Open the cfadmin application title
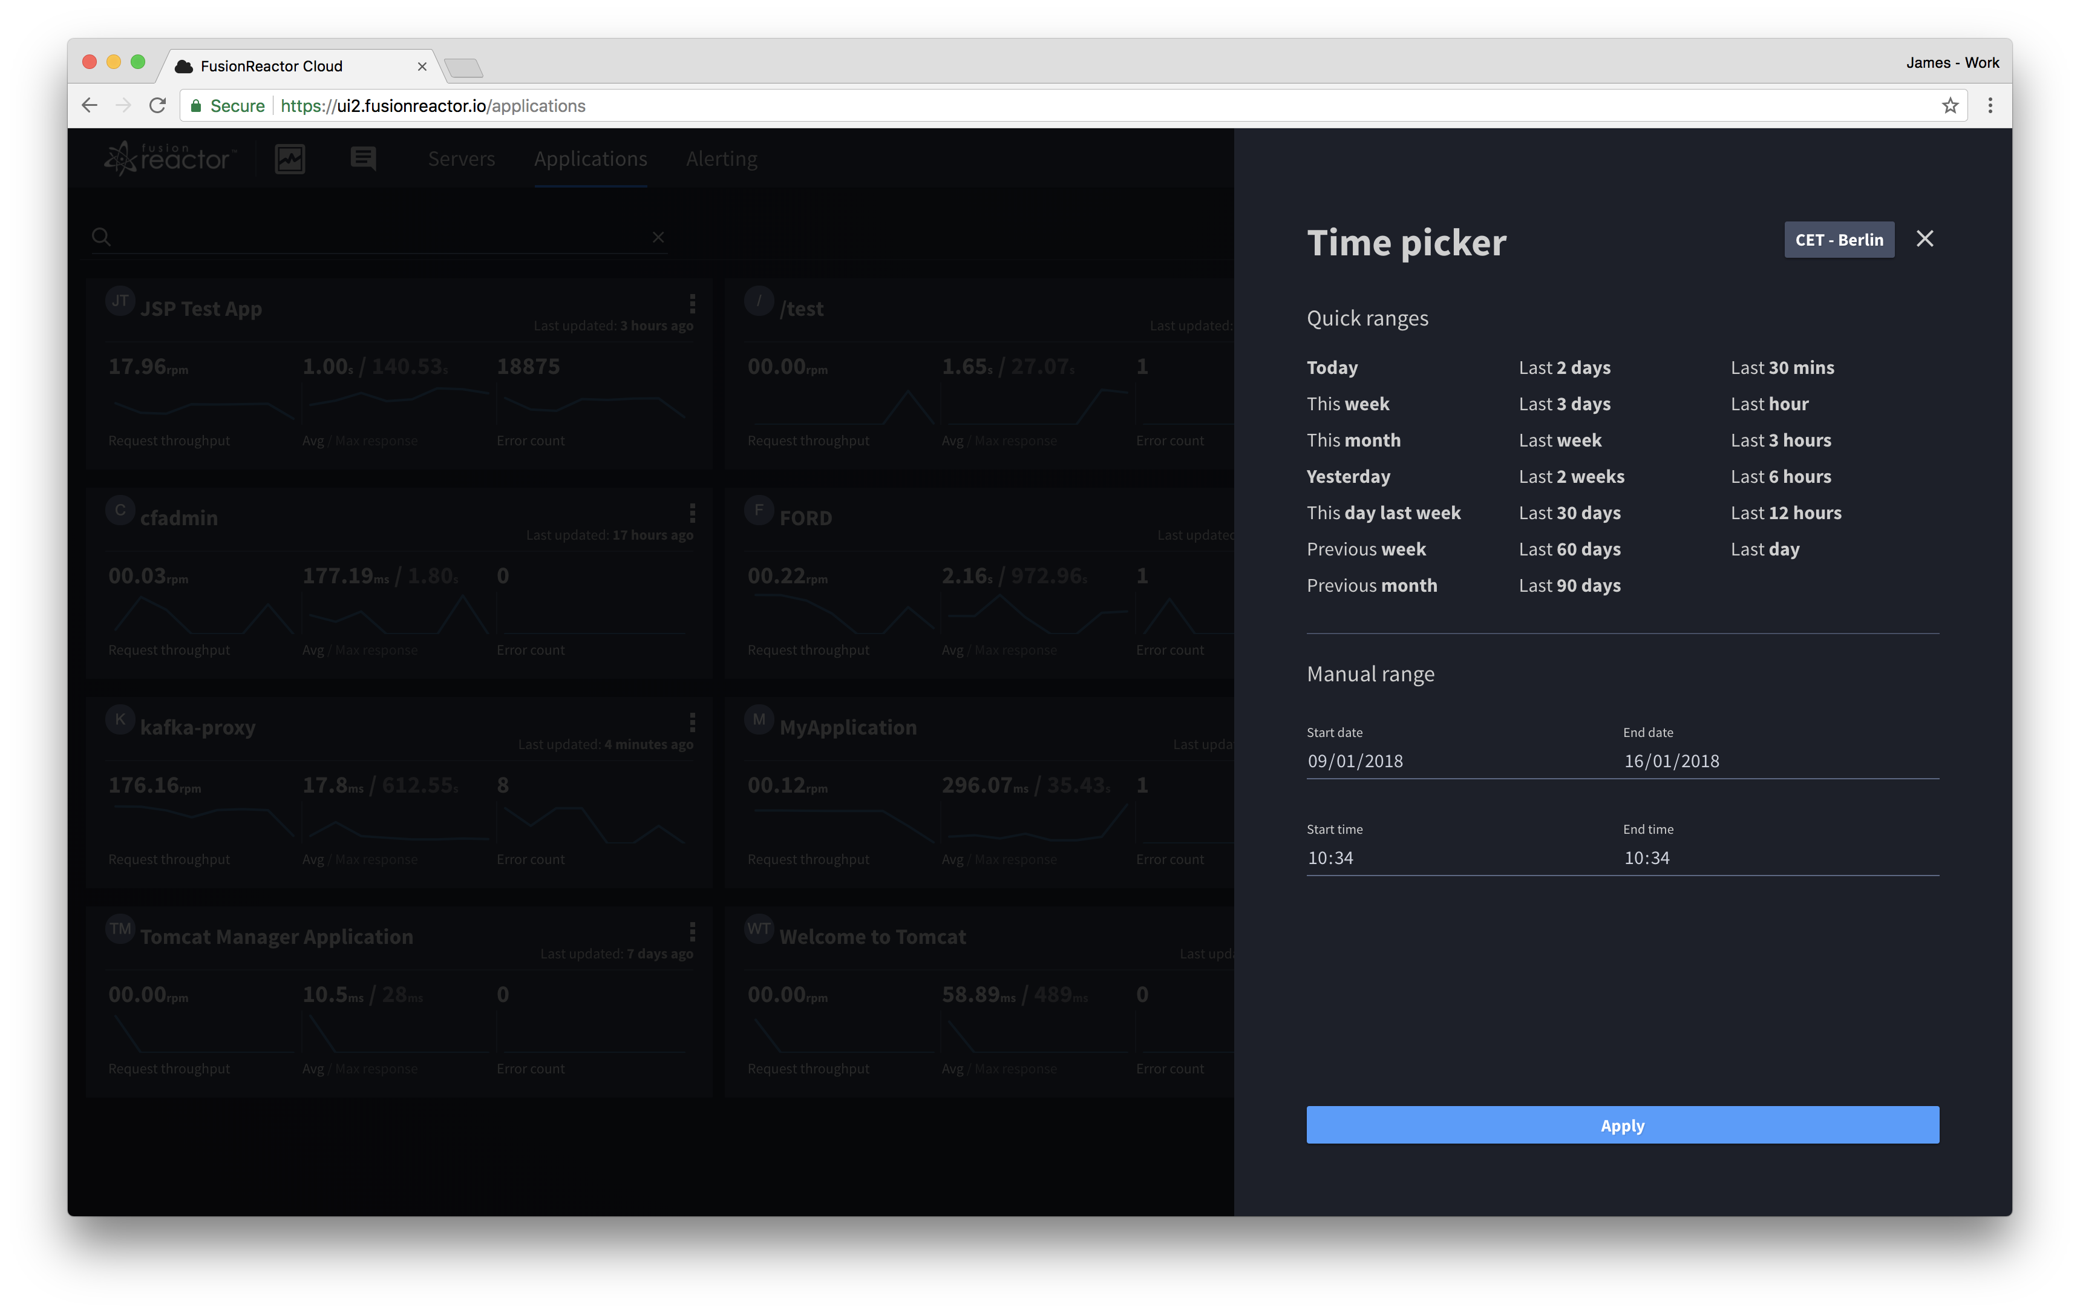This screenshot has height=1313, width=2080. pos(179,517)
